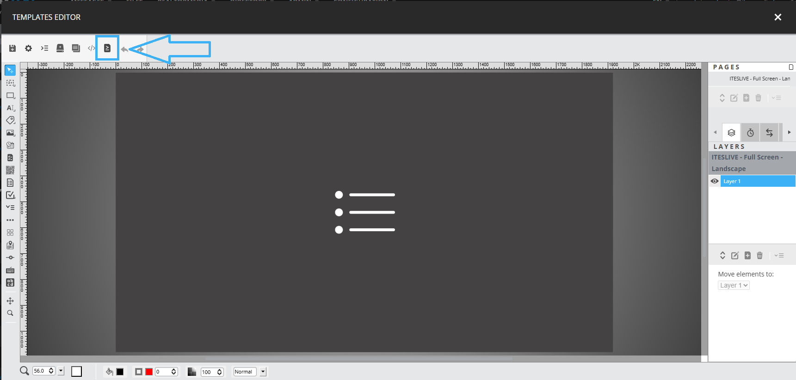
Task: Open the settings gear in the top toolbar
Action: pos(28,48)
